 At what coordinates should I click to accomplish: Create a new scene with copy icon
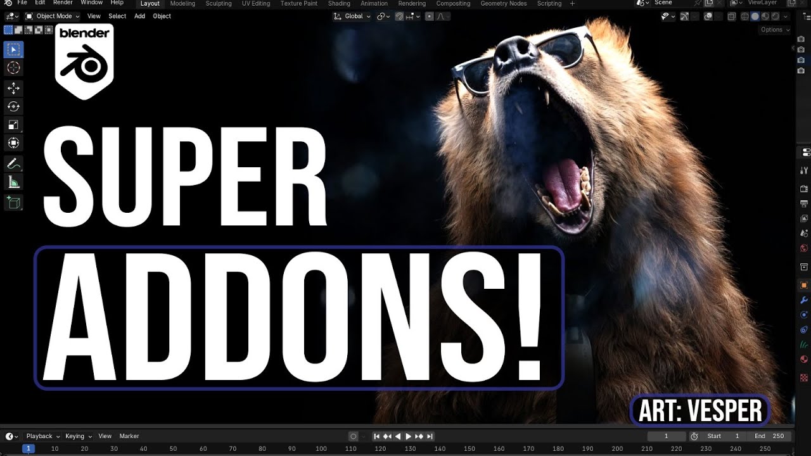[710, 3]
